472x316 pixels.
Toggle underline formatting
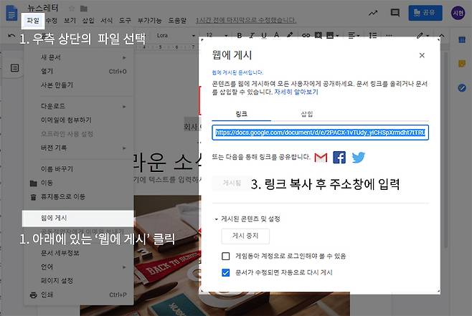pyautogui.click(x=264, y=36)
